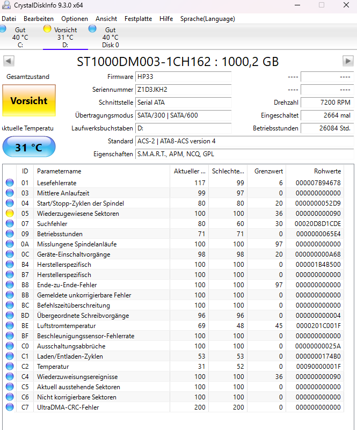Click raw value 0000201C001F of Luftstromtemperatur
357x430 pixels.
coord(318,326)
